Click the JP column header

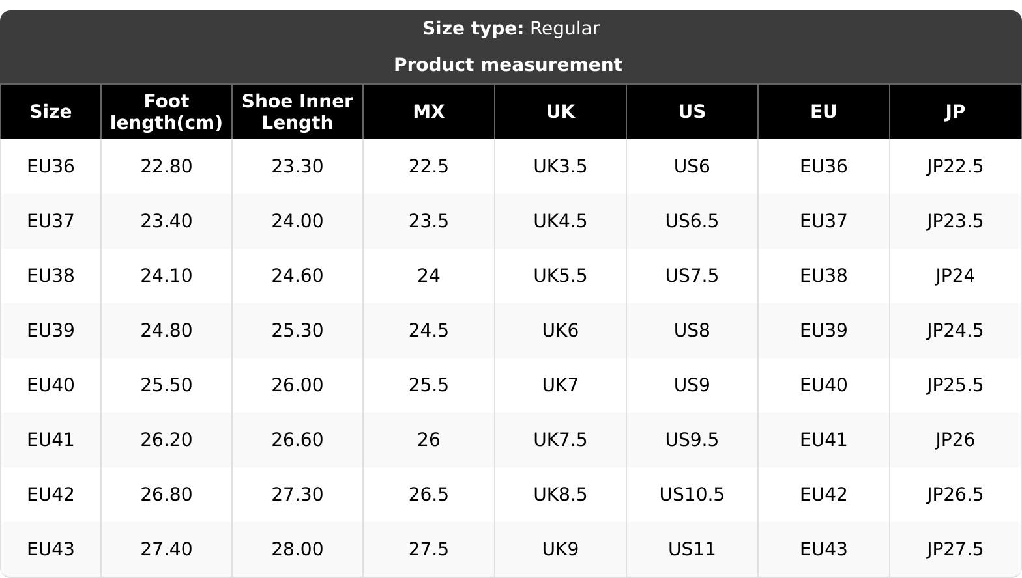(956, 112)
